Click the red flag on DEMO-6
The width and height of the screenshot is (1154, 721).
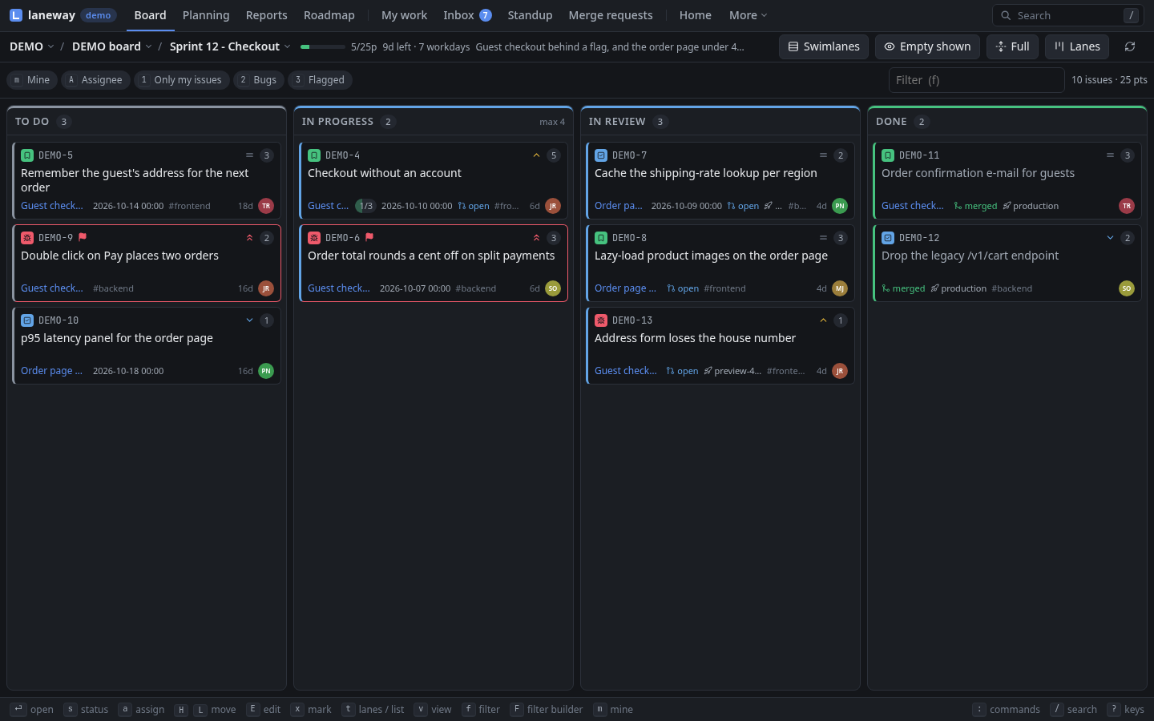(x=369, y=237)
